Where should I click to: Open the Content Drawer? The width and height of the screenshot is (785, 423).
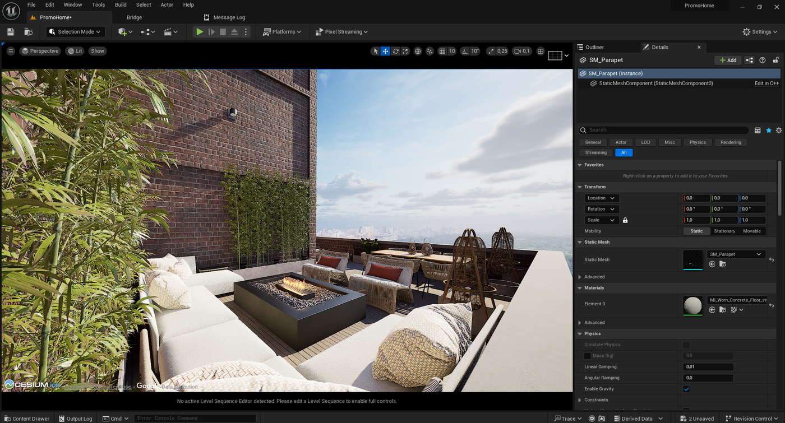coord(26,419)
